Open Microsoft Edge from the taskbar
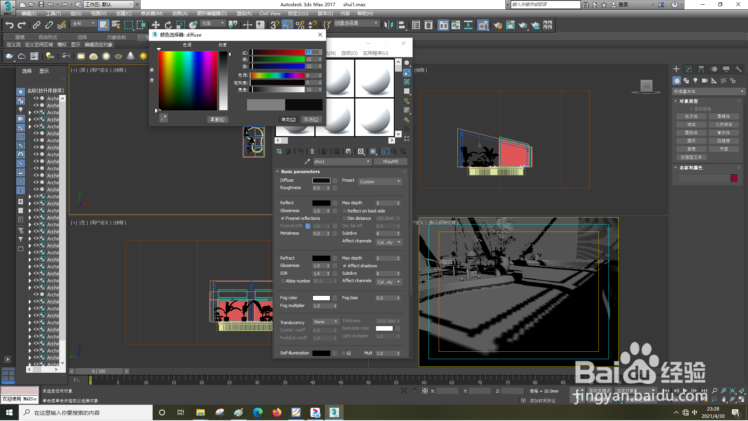Image resolution: width=748 pixels, height=421 pixels. click(x=258, y=412)
